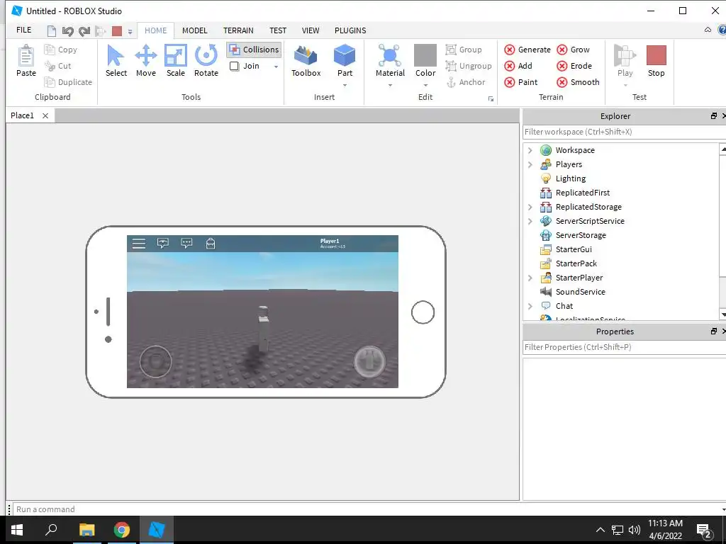Enable the Join checkbox
Screen dimensions: 726x544
pyautogui.click(x=234, y=66)
